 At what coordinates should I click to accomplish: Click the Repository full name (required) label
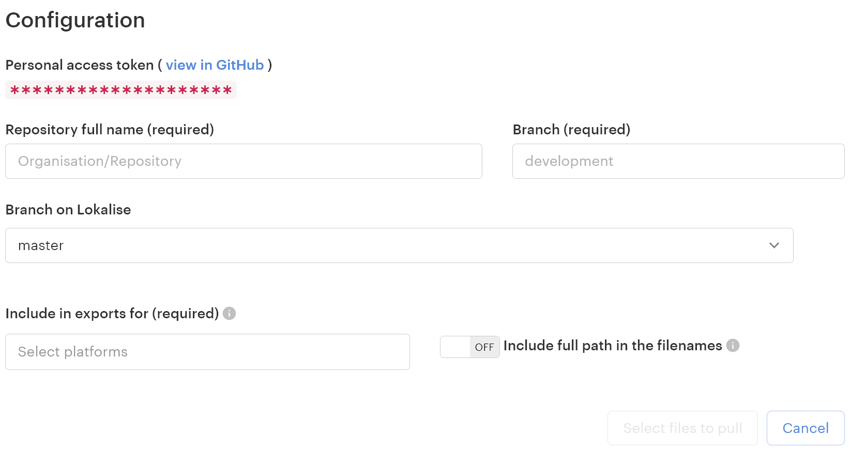110,130
